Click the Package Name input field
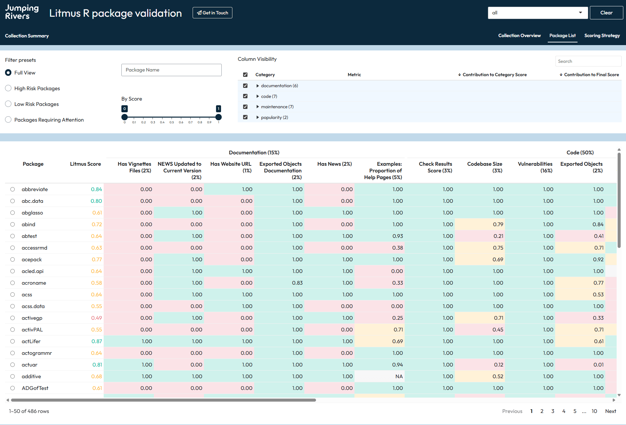The height and width of the screenshot is (425, 626). tap(171, 70)
